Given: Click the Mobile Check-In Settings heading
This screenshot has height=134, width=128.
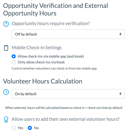Looking at the screenshot, I should click(x=37, y=48).
